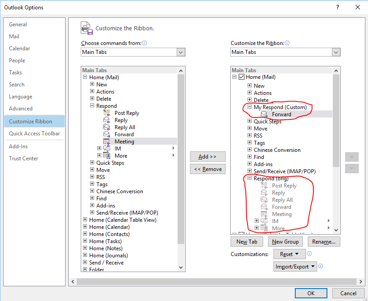368x301 pixels.
Task: Select the Post Reply command icon in left list
Action: coord(107,113)
